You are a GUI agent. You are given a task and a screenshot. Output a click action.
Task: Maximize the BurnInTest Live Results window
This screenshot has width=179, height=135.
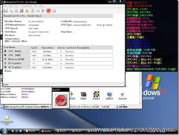click(x=114, y=1)
